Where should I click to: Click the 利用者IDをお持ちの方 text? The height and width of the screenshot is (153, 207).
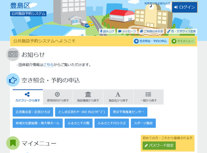157,3
